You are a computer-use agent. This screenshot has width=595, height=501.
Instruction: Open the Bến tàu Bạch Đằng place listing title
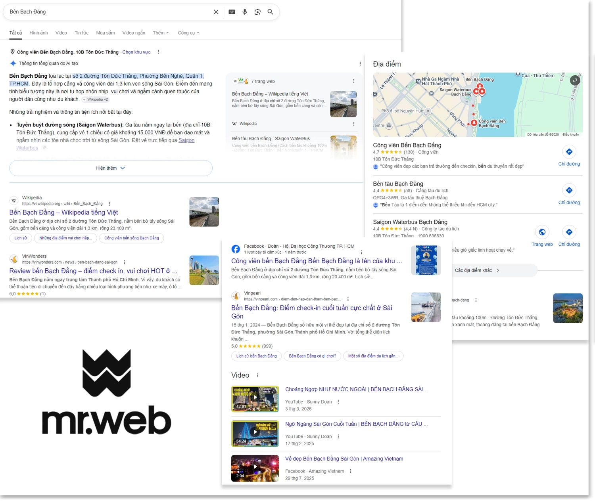point(398,184)
